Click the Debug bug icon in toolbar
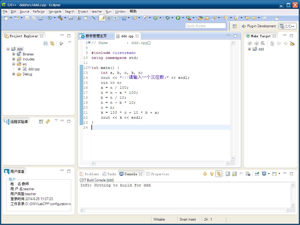The height and width of the screenshot is (225, 300). point(168,18)
